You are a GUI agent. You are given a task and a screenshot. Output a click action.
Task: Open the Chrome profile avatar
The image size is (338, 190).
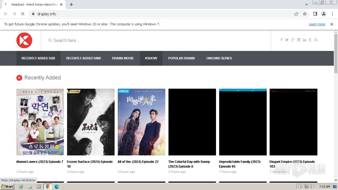click(x=323, y=14)
